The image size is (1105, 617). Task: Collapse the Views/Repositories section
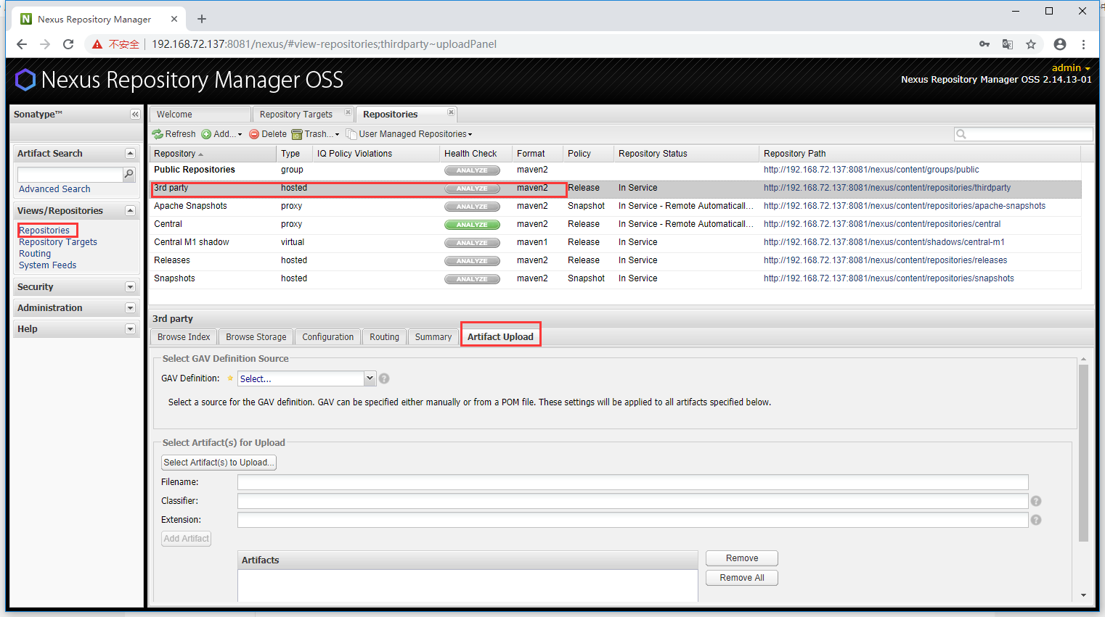[x=130, y=211]
